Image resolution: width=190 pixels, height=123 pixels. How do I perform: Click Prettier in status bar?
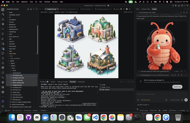click(182, 110)
